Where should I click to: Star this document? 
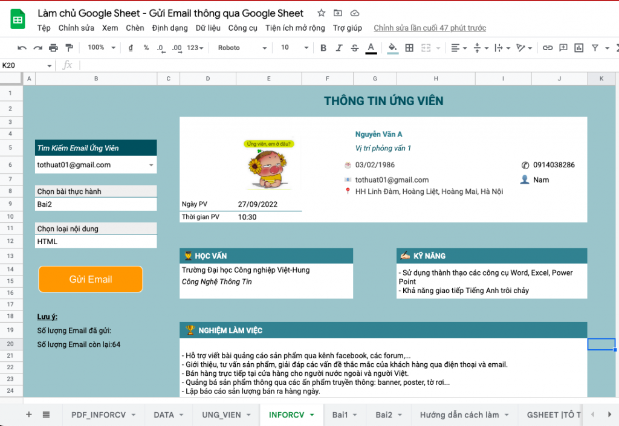pos(322,13)
